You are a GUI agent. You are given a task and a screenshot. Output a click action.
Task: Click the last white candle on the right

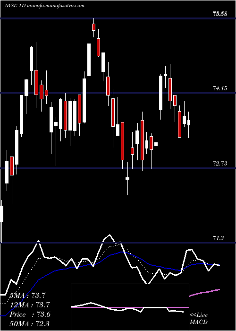(189, 122)
